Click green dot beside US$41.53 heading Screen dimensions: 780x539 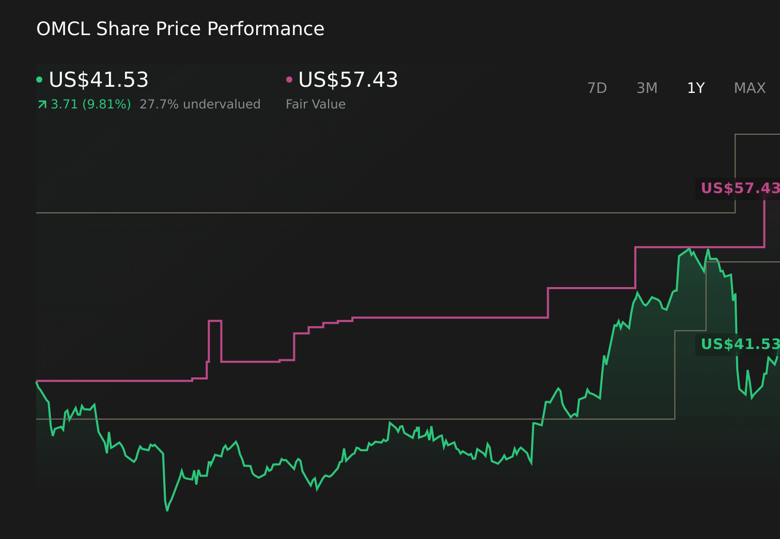click(39, 80)
